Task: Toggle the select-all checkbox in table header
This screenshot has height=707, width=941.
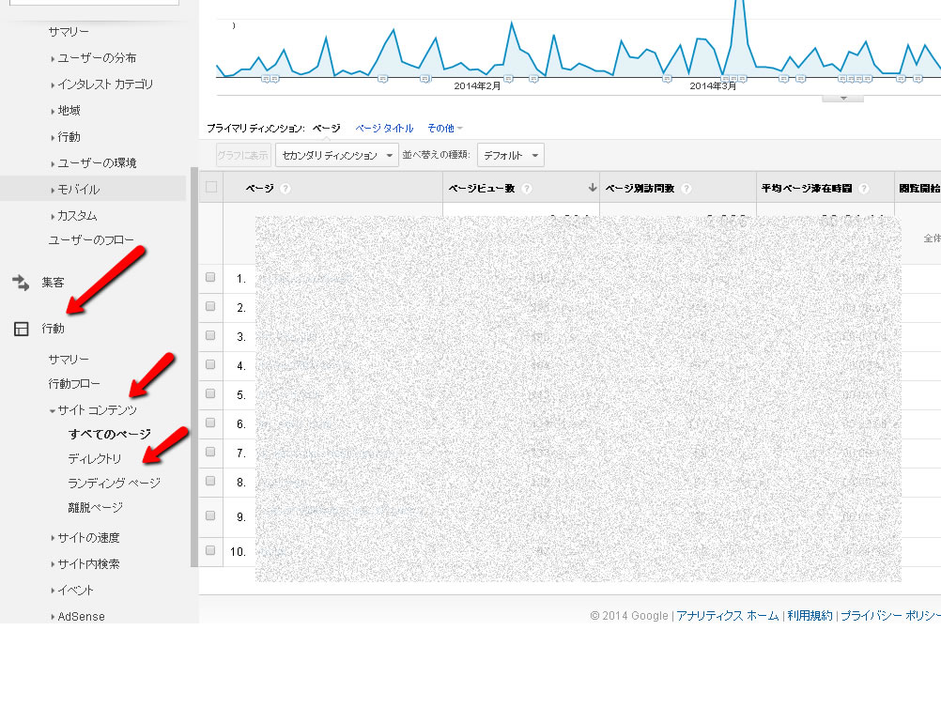Action: [x=211, y=187]
